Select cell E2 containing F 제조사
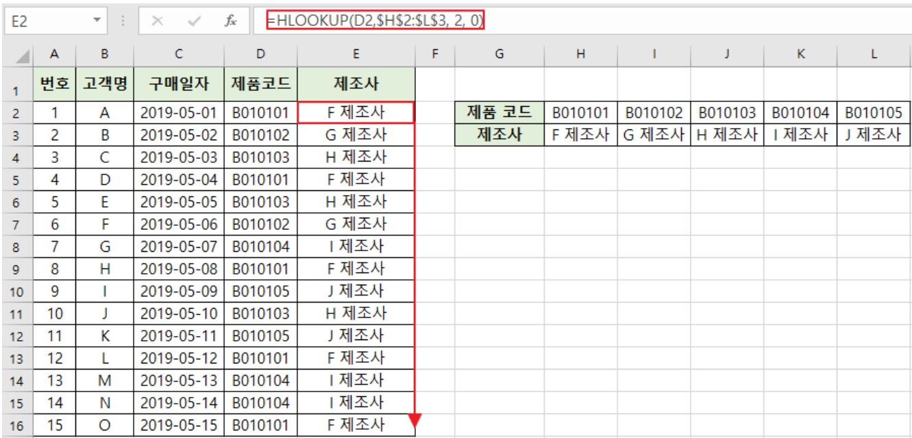912x438 pixels. pos(356,112)
